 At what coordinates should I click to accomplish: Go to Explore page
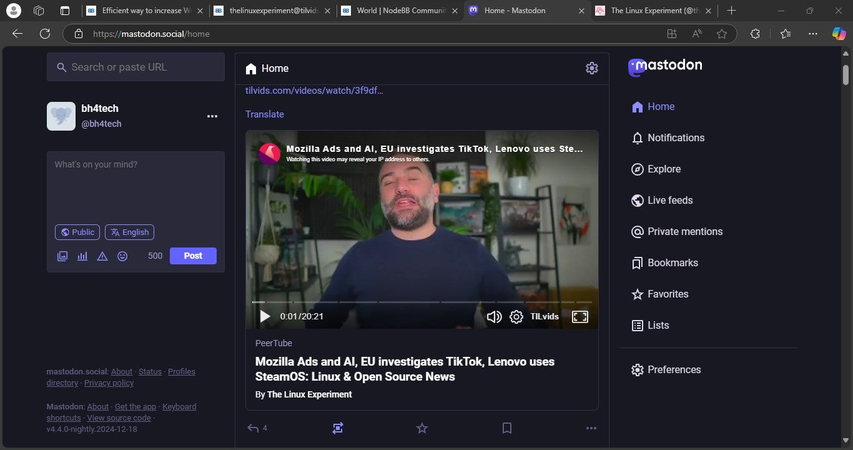[656, 169]
